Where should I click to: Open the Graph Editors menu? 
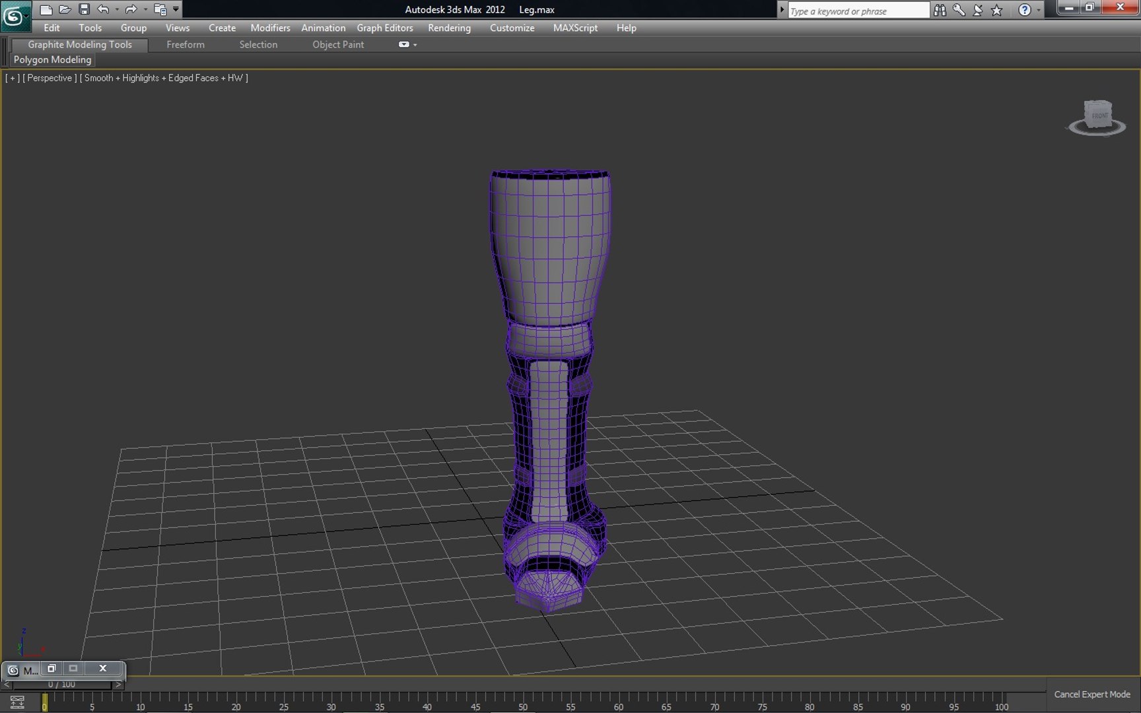pos(385,28)
